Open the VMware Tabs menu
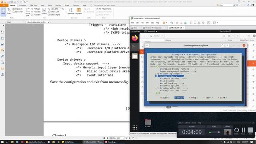 click(152, 23)
